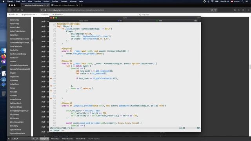This screenshot has height=141, width=251.
Task: Toggle Highlight All in find bar
Action: point(44,139)
